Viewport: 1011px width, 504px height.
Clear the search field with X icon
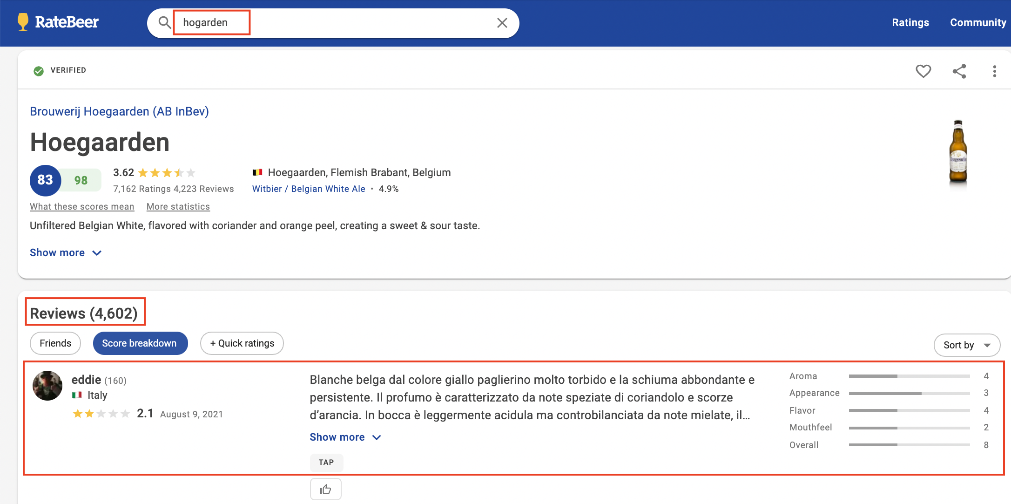click(502, 23)
